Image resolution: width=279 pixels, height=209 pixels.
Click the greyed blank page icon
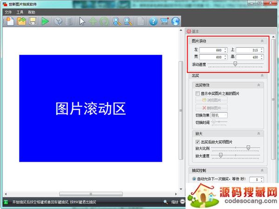[x=140, y=21]
